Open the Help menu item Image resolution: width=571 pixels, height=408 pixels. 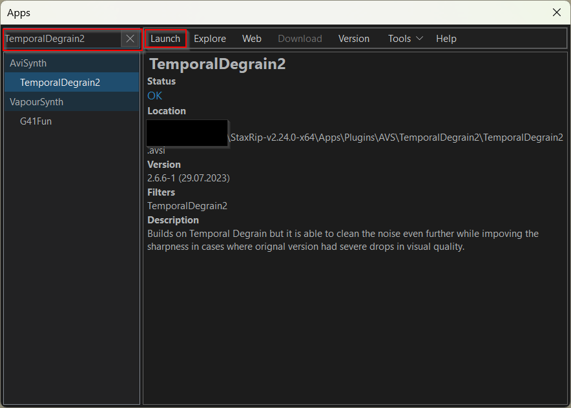(446, 39)
